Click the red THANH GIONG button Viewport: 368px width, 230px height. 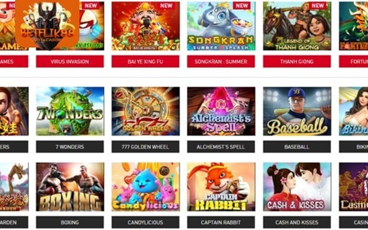tap(297, 61)
